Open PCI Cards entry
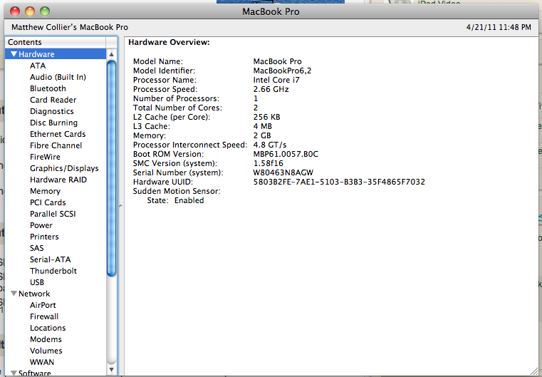Viewport: 542px width, 377px height. pyautogui.click(x=48, y=202)
